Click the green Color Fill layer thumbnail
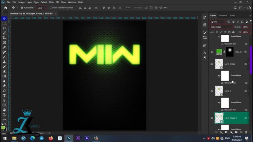This screenshot has height=142, width=253. click(x=219, y=52)
